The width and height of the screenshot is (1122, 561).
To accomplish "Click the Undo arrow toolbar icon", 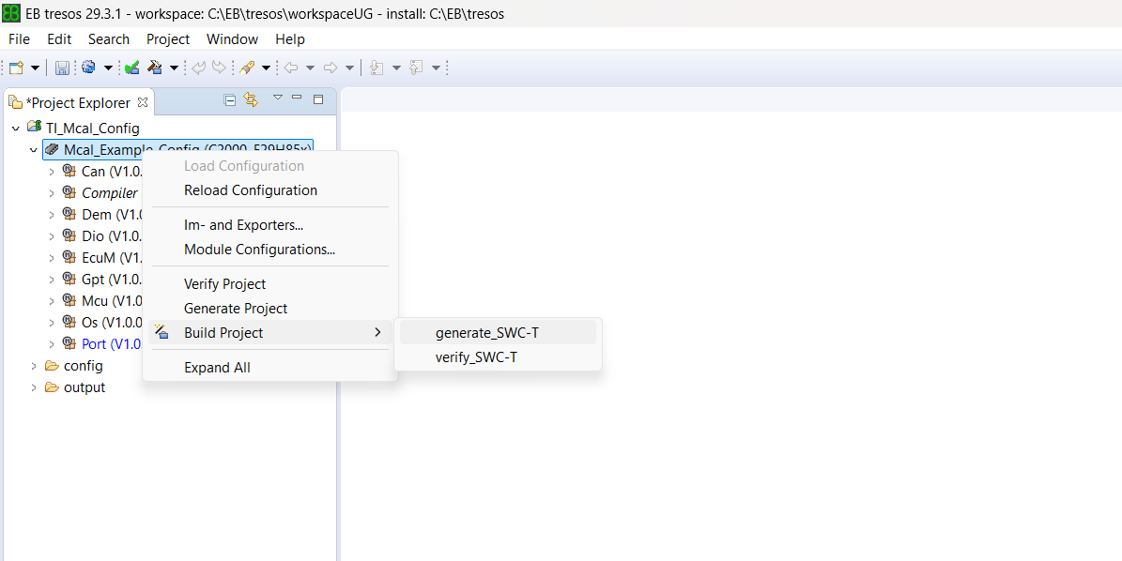I will 197,67.
